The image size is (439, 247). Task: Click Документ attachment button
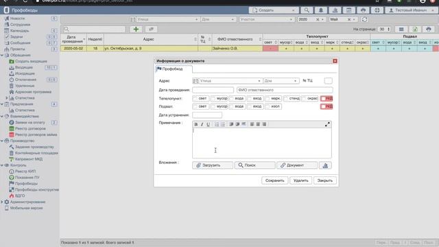(297, 165)
